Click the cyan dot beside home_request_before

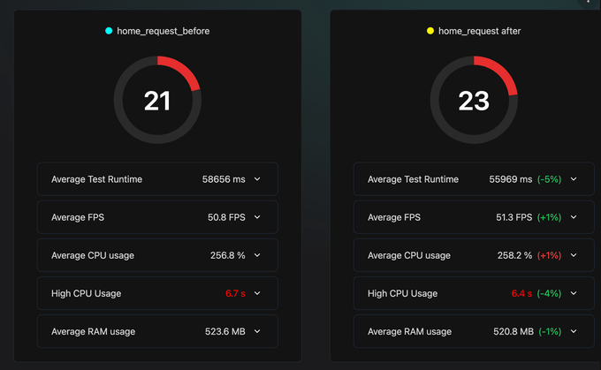(109, 31)
